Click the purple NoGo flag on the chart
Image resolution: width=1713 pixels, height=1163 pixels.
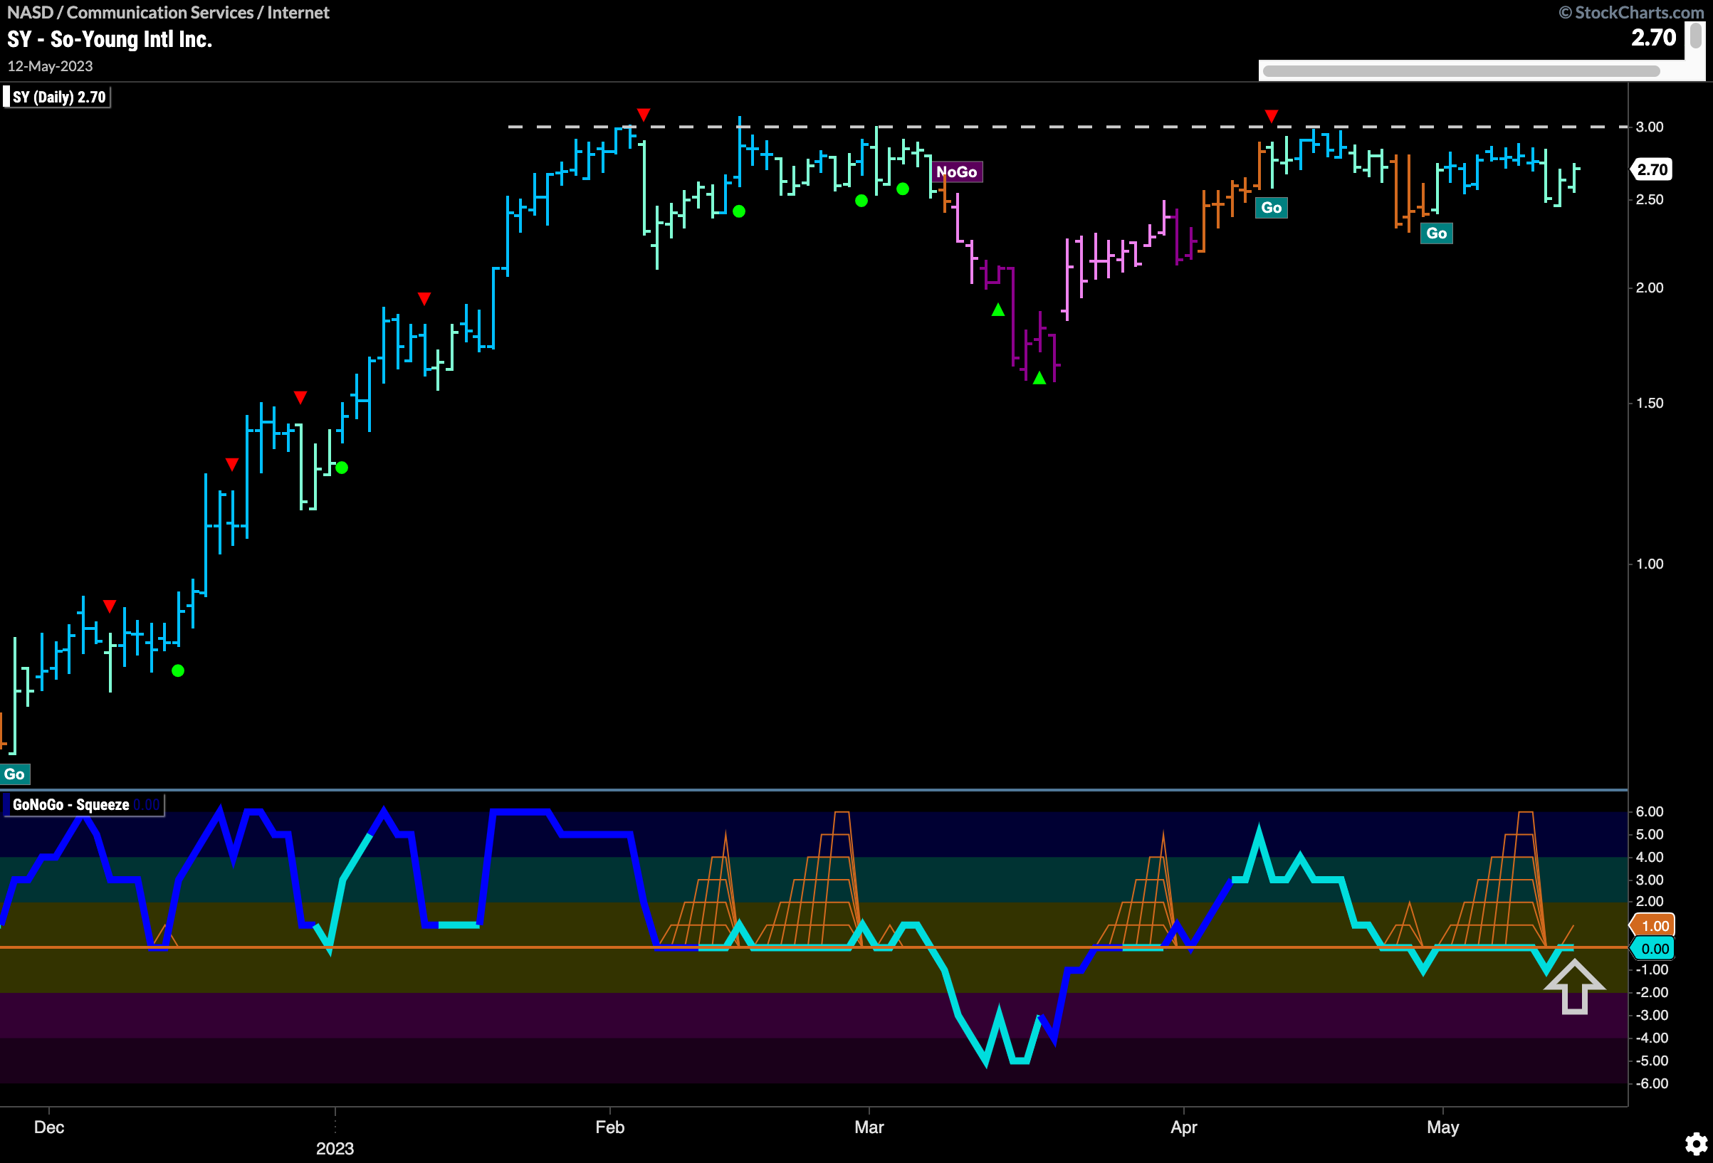[x=956, y=172]
